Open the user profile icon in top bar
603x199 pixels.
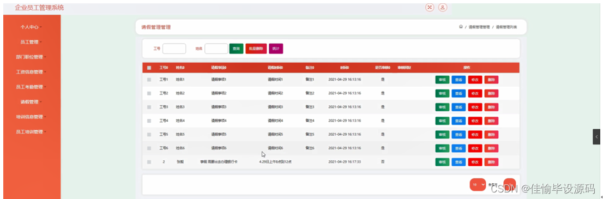(x=443, y=7)
